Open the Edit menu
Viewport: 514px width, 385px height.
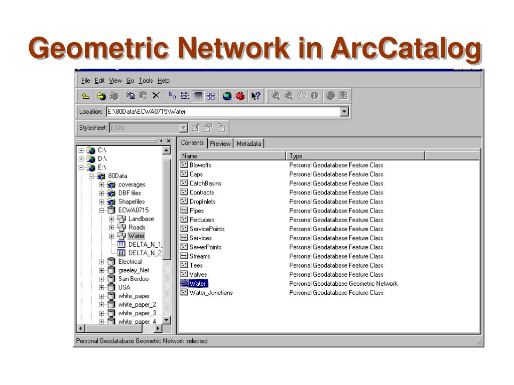coord(100,81)
